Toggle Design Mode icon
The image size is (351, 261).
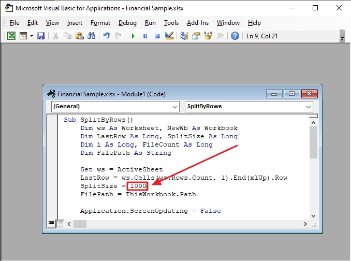click(x=169, y=36)
